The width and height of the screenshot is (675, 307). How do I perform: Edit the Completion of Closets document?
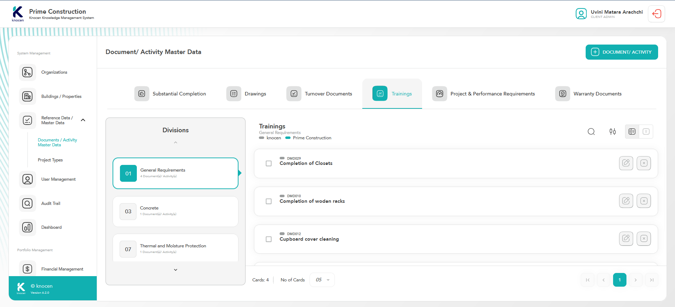click(x=626, y=163)
